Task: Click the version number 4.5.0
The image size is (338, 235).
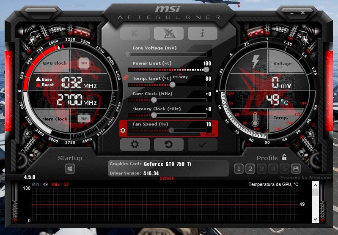Action: click(30, 177)
